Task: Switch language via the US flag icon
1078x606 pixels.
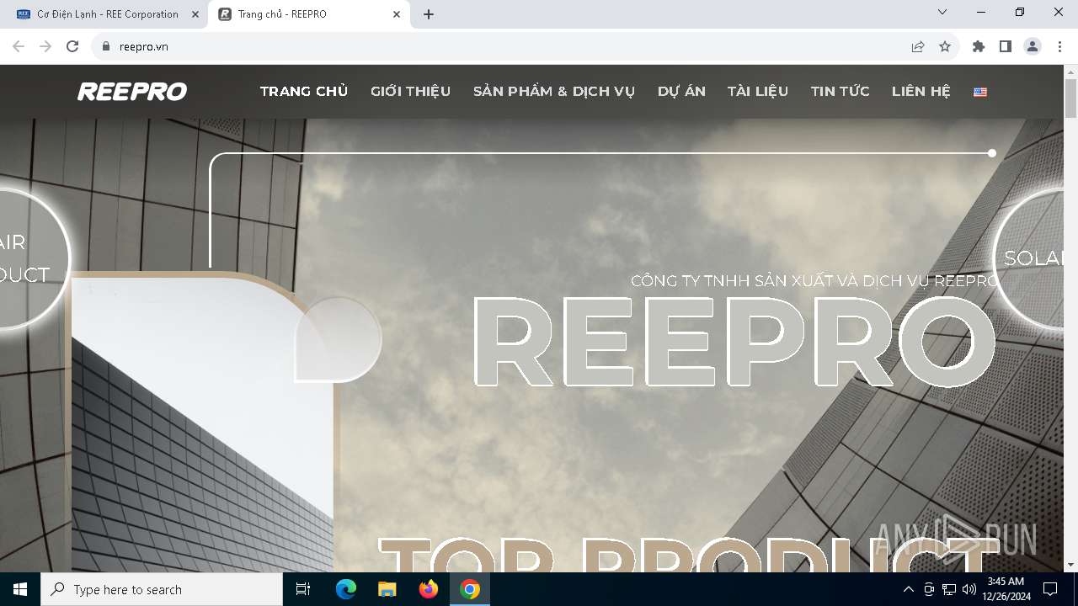Action: tap(980, 92)
